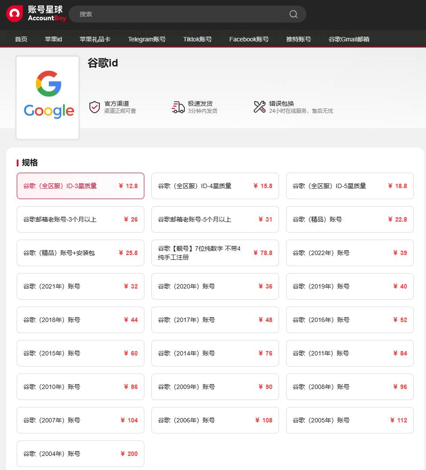The image size is (426, 470).
Task: Open the 推特账号 nav item
Action: click(298, 39)
